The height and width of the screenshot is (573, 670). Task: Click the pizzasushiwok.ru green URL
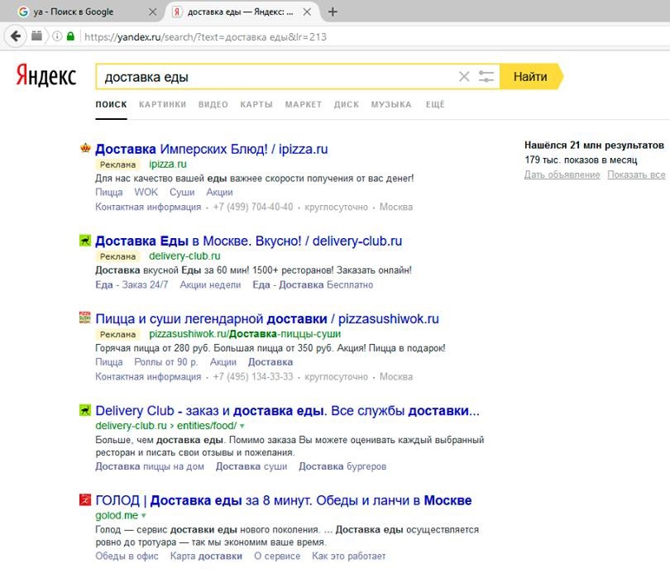(245, 334)
